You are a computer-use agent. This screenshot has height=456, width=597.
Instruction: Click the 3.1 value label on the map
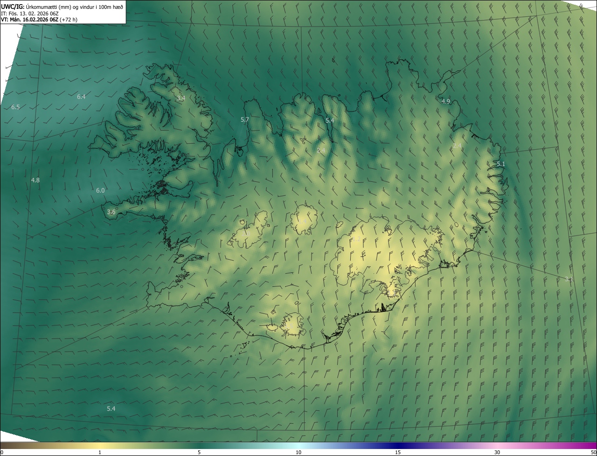tap(569, 279)
